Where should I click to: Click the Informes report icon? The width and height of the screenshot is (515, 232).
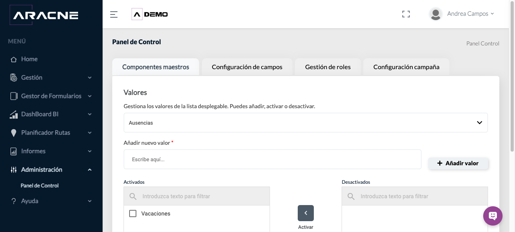click(x=14, y=152)
